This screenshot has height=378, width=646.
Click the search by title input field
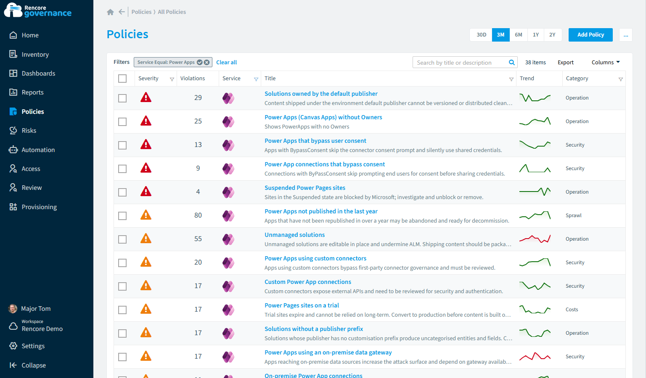pyautogui.click(x=460, y=63)
